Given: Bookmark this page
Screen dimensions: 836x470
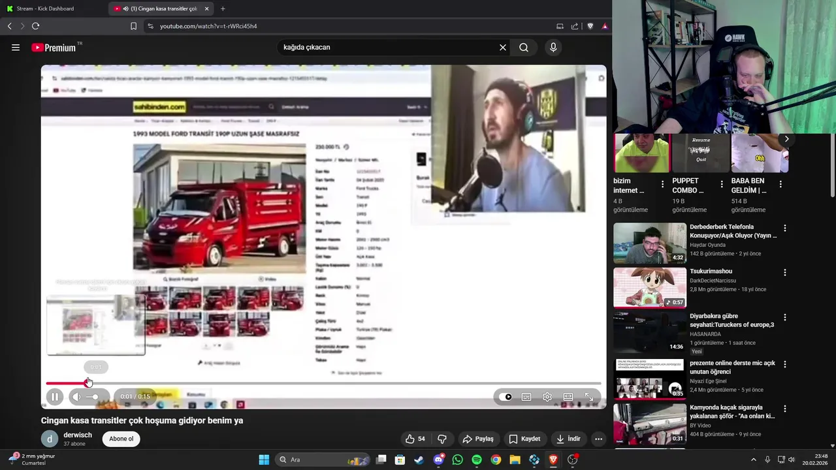Looking at the screenshot, I should [133, 26].
